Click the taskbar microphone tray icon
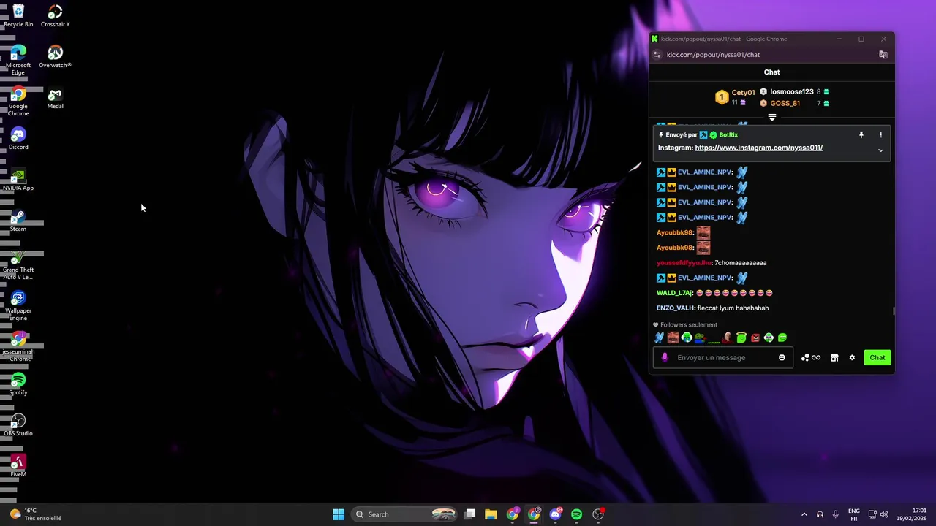The height and width of the screenshot is (526, 936). (835, 514)
